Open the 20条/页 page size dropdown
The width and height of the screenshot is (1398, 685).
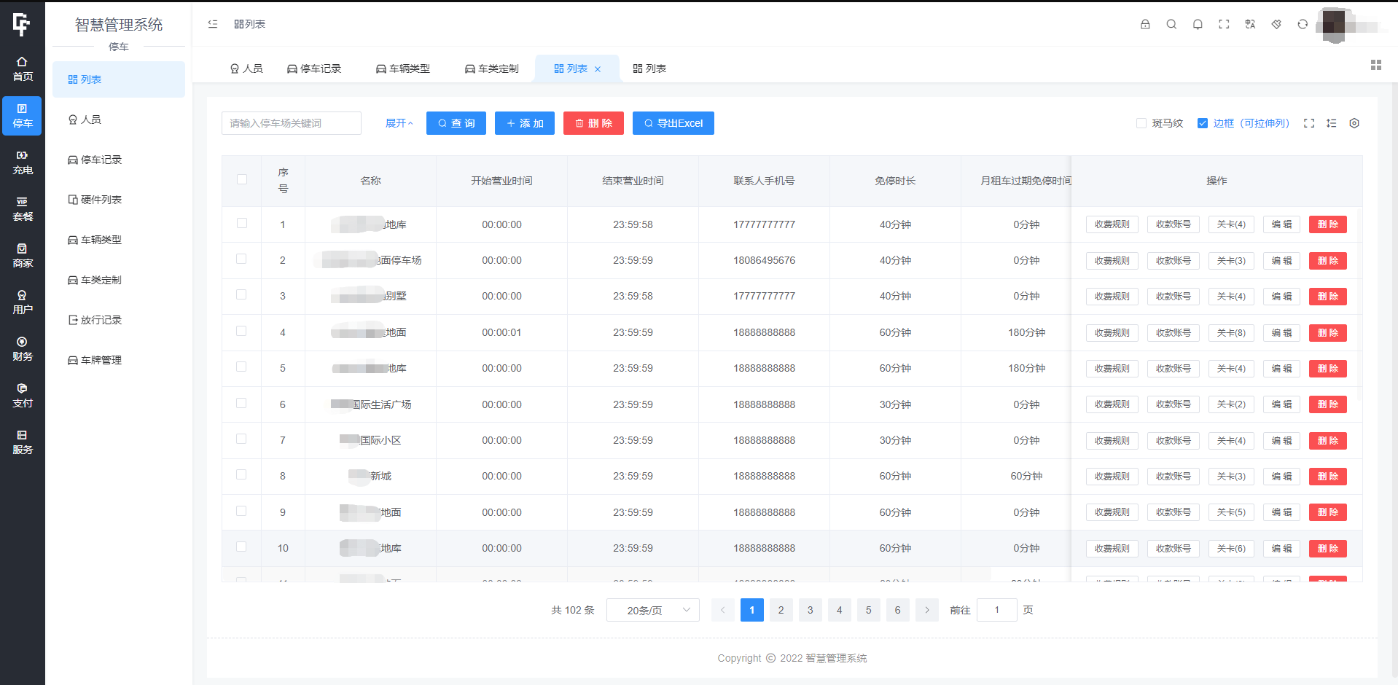(x=652, y=610)
